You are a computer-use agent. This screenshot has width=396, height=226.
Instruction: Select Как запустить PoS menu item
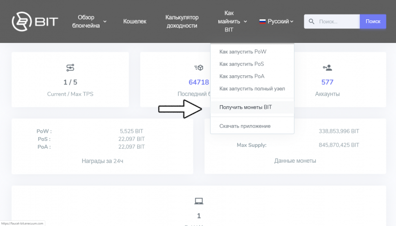click(252, 64)
